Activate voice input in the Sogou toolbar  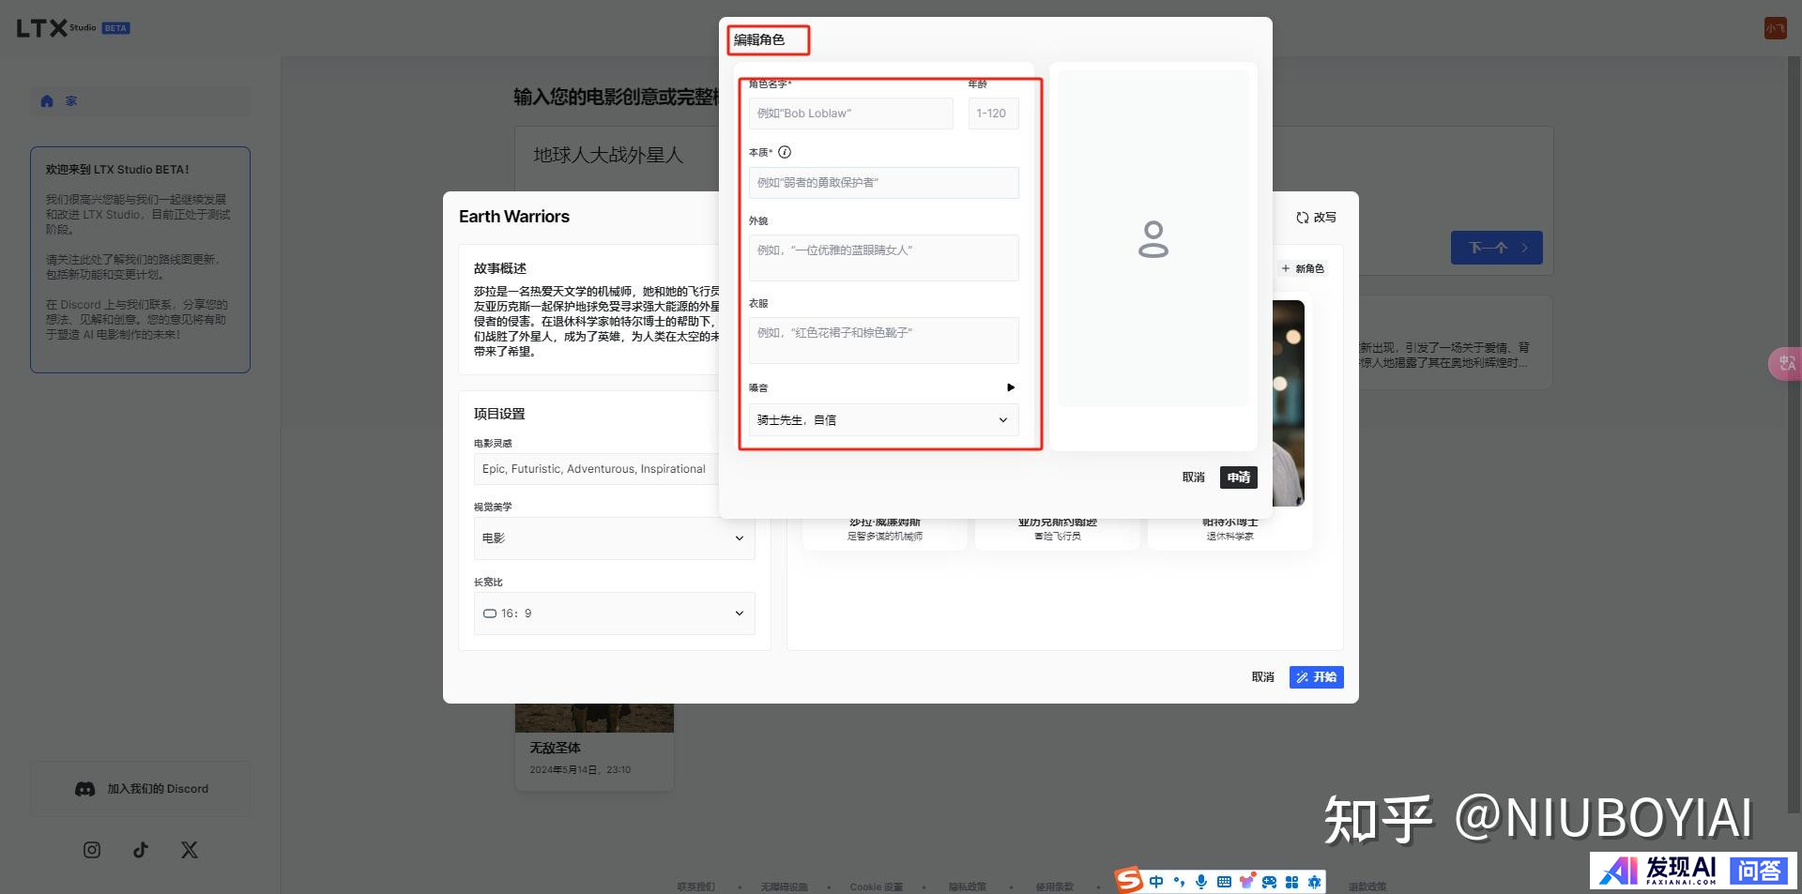[x=1201, y=882]
